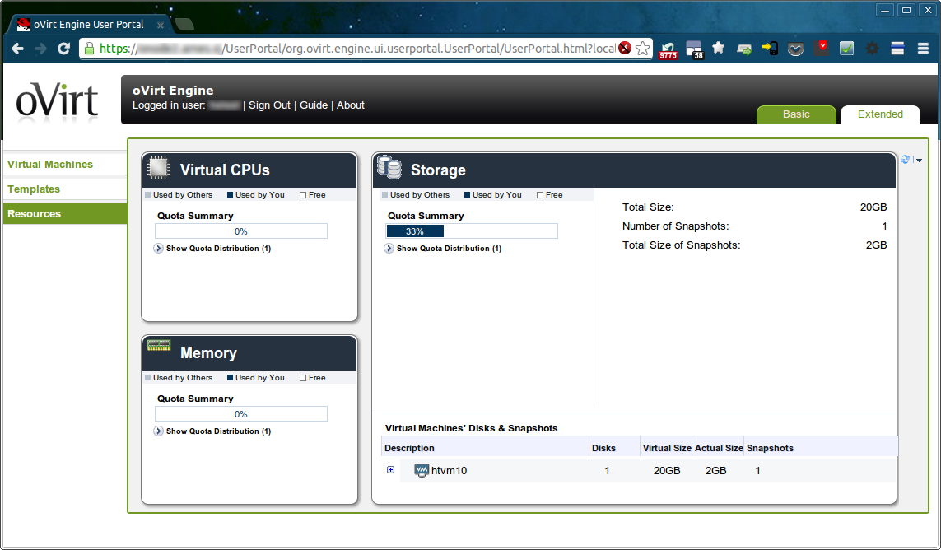Viewport: 941px width, 550px height.
Task: Click the htvm10 virtual machine icon
Action: (422, 471)
